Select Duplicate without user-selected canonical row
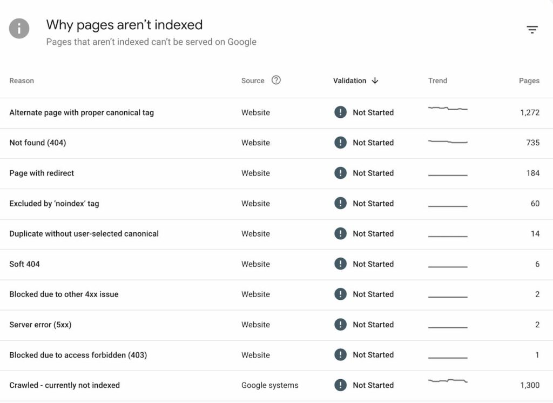Viewport: 553px width, 403px height. click(84, 233)
